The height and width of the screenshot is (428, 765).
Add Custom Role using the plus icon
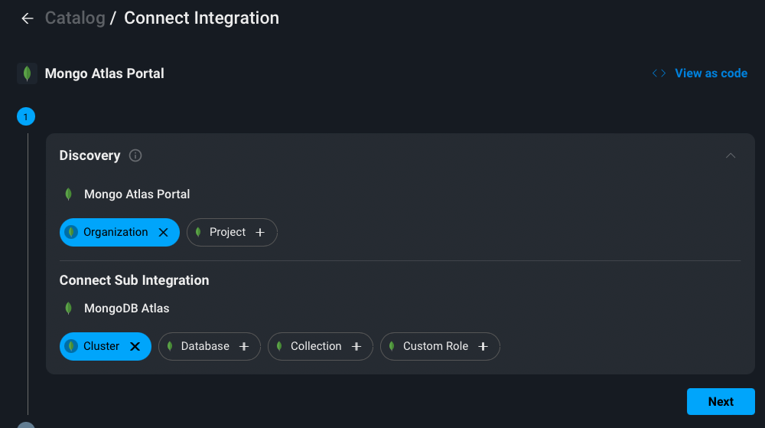coord(483,347)
